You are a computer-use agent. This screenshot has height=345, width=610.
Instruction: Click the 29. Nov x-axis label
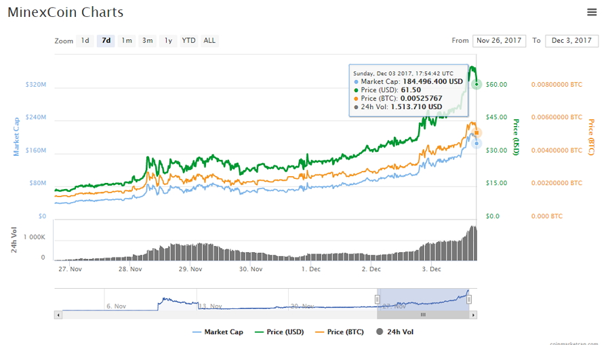pyautogui.click(x=190, y=269)
